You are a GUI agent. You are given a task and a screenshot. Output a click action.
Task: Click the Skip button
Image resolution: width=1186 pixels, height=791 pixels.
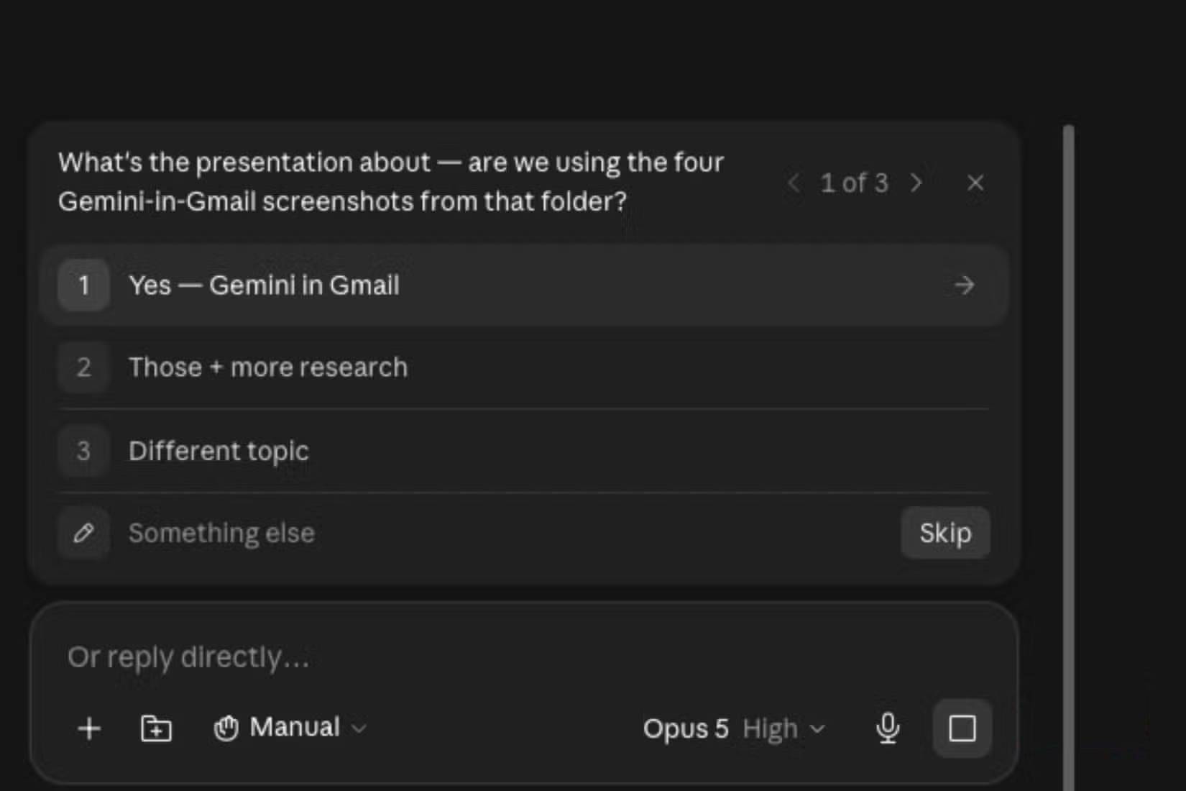click(945, 533)
